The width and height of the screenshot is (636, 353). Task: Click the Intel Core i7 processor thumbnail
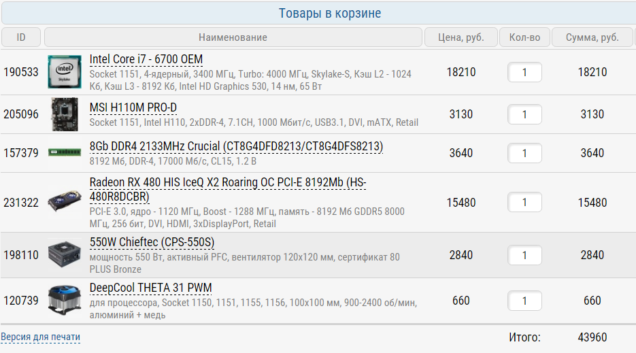[65, 72]
